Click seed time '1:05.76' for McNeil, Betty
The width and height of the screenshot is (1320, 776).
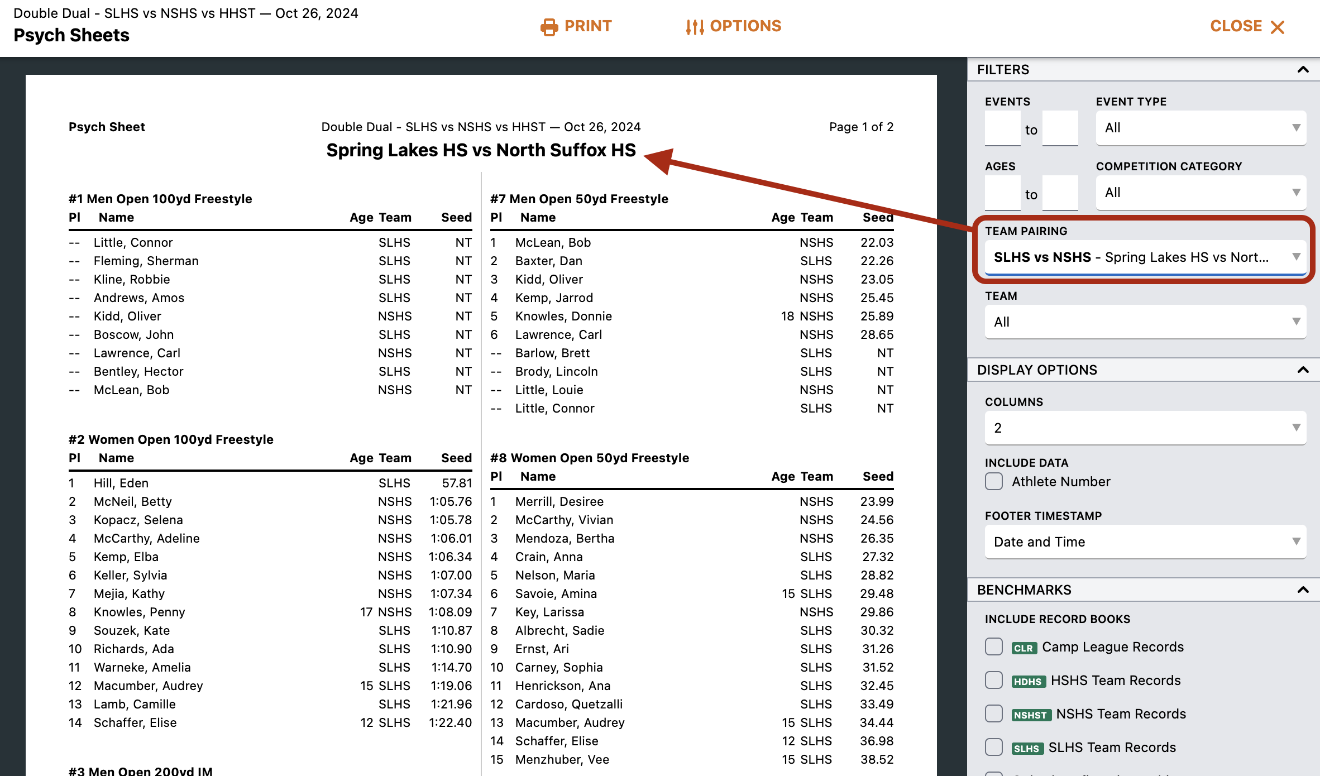pyautogui.click(x=451, y=501)
